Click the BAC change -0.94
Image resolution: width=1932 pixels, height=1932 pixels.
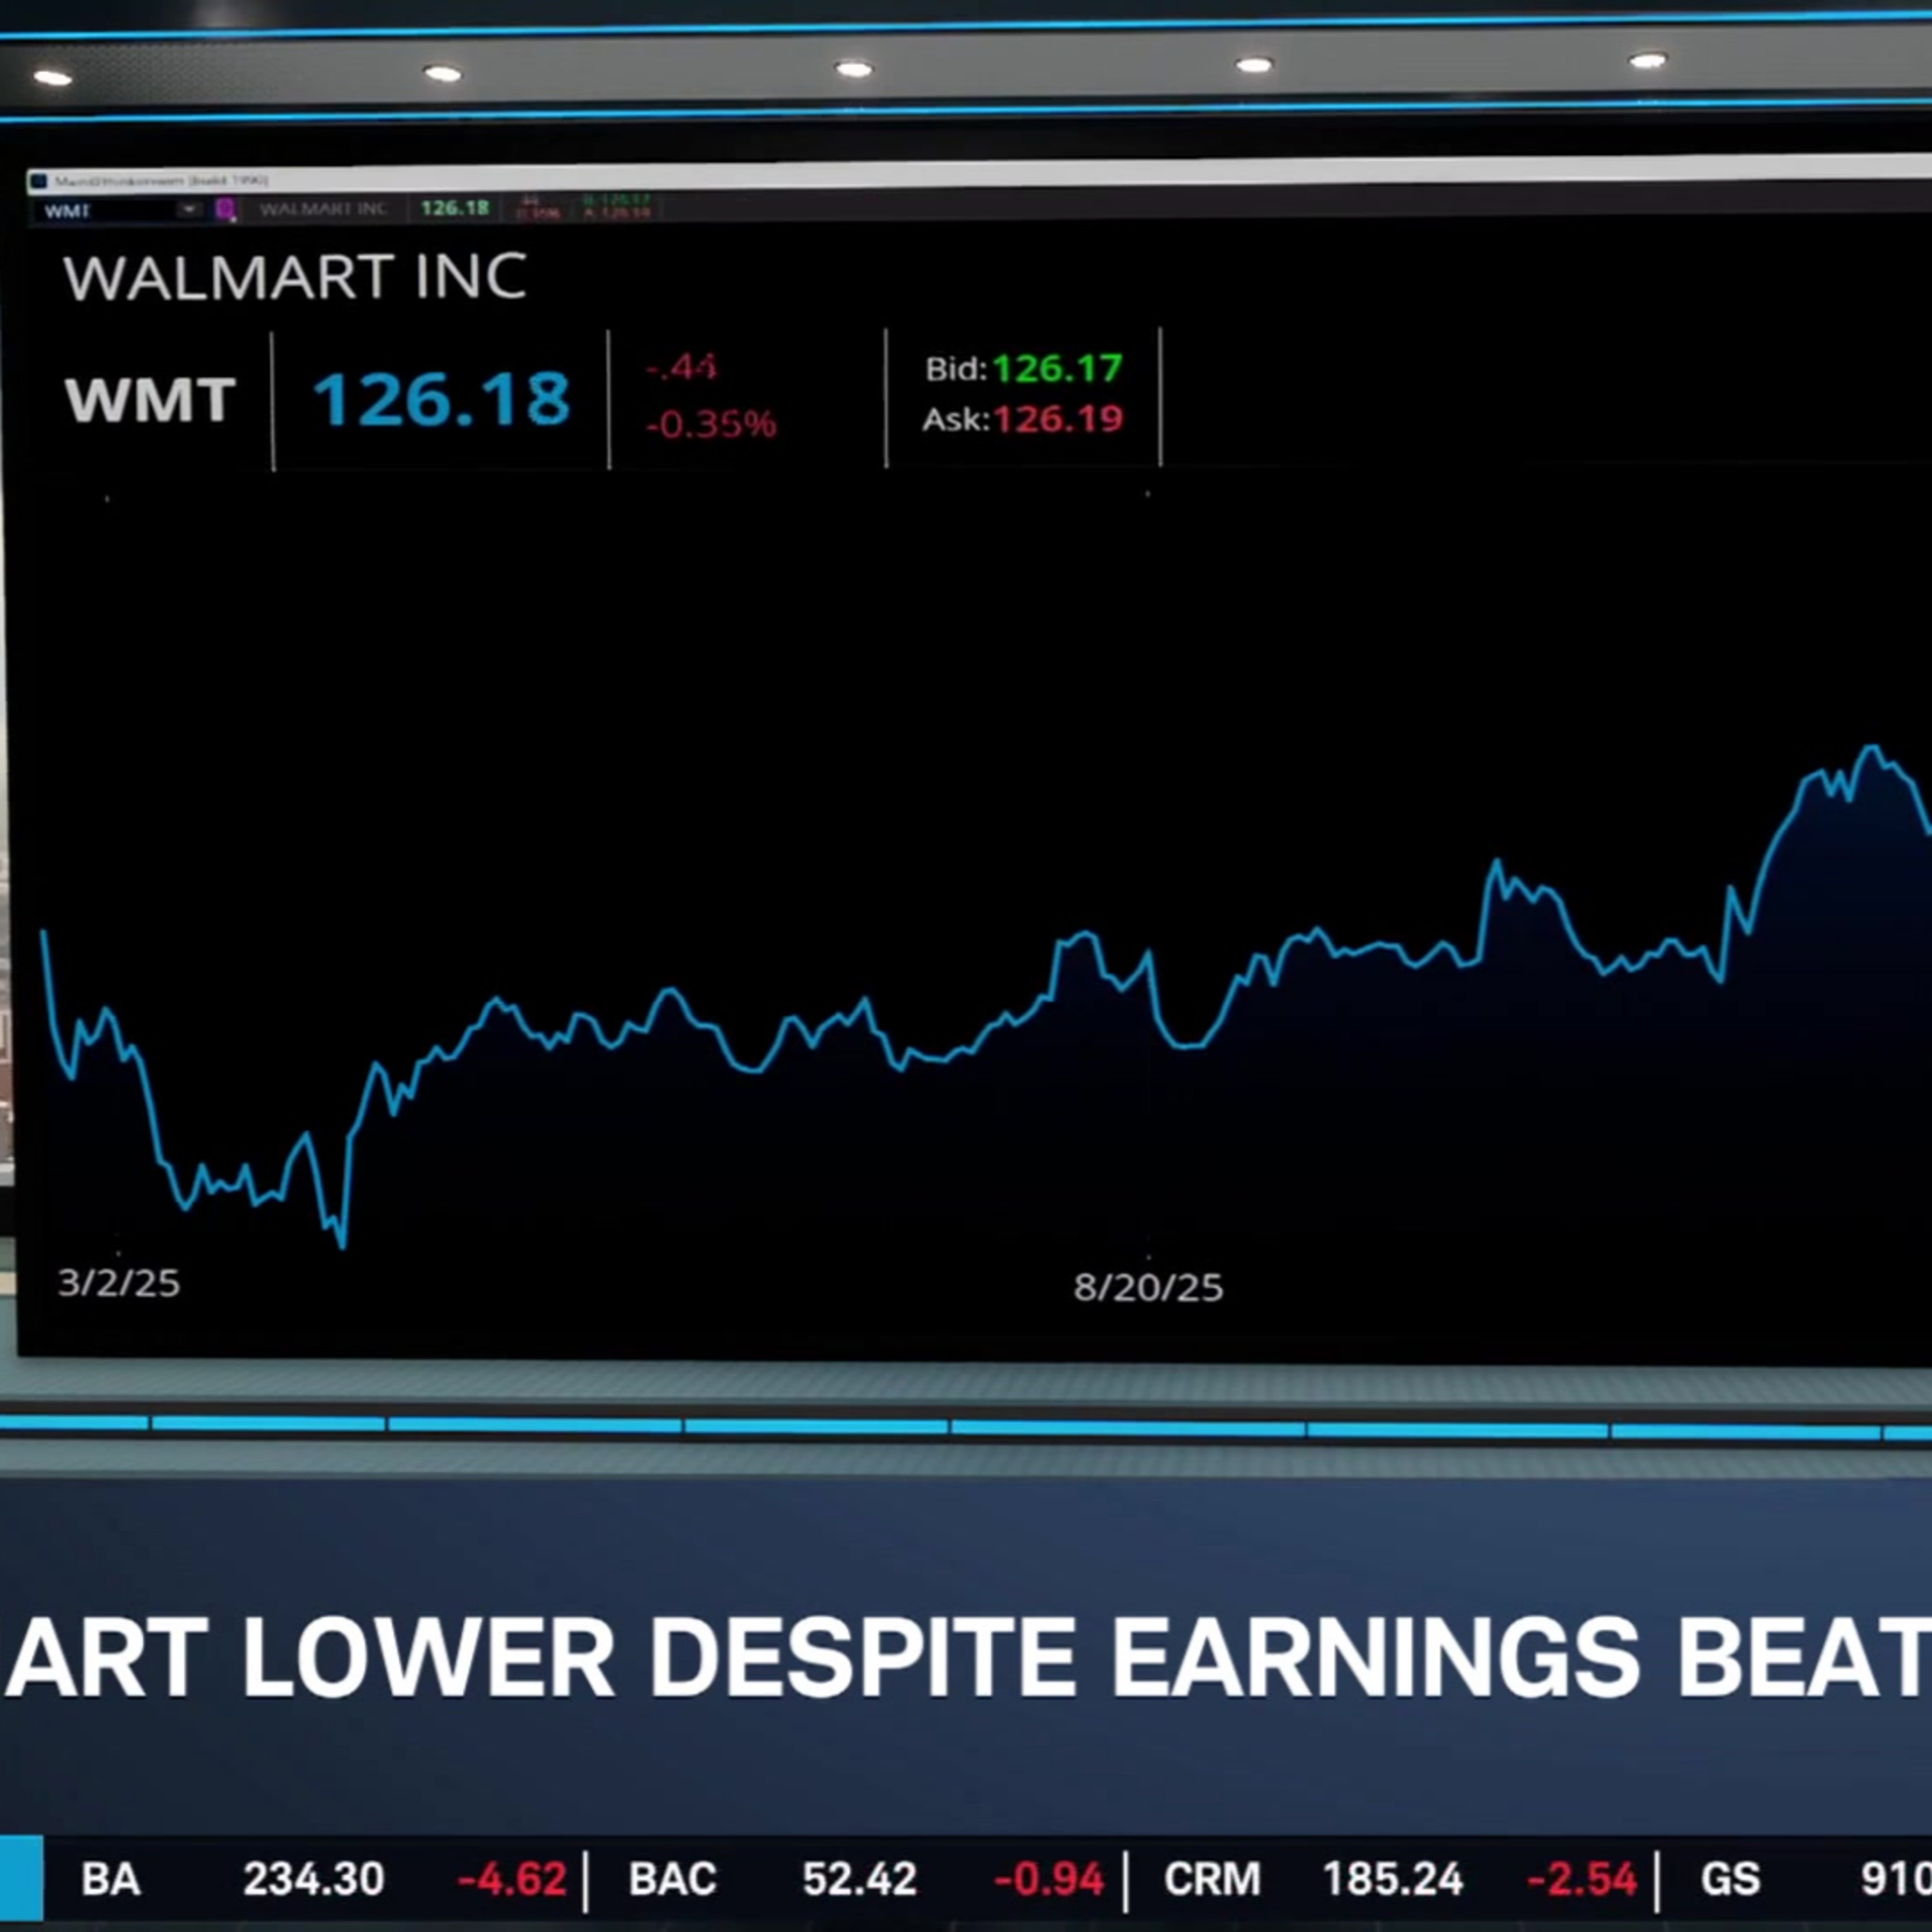click(x=1049, y=1879)
